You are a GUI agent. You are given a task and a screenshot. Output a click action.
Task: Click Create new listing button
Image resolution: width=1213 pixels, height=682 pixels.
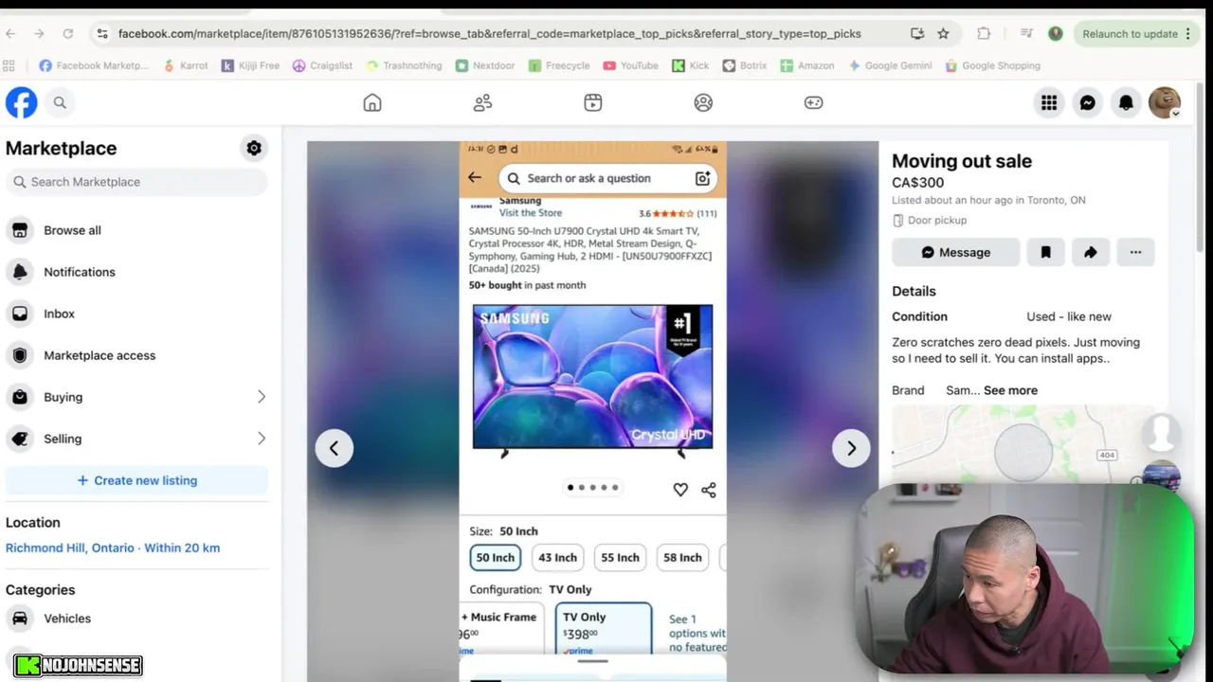(137, 480)
